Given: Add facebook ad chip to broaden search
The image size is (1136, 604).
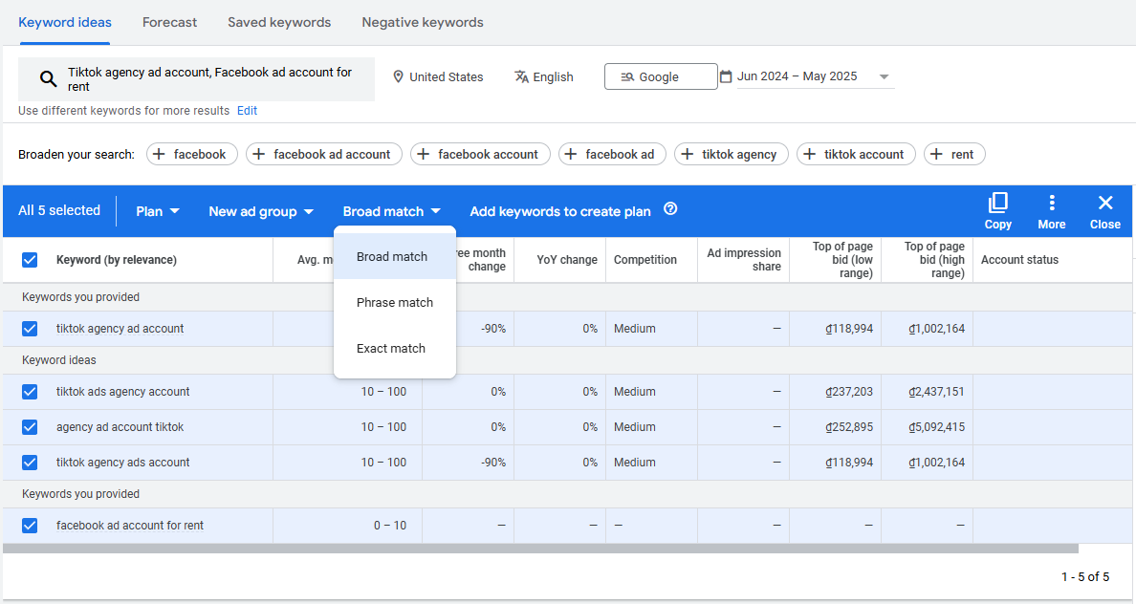Looking at the screenshot, I should click(612, 154).
